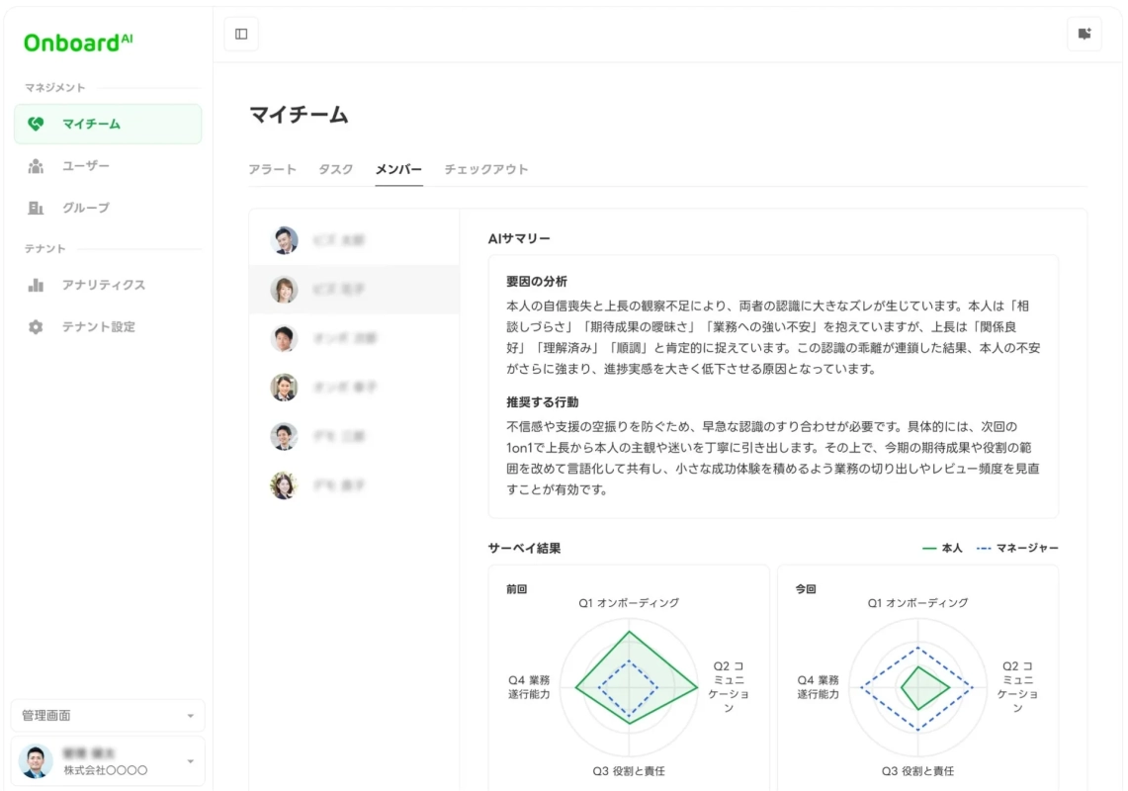Click the people icon beside ユーザー
Screen dimensions: 1128x791
pyautogui.click(x=36, y=166)
